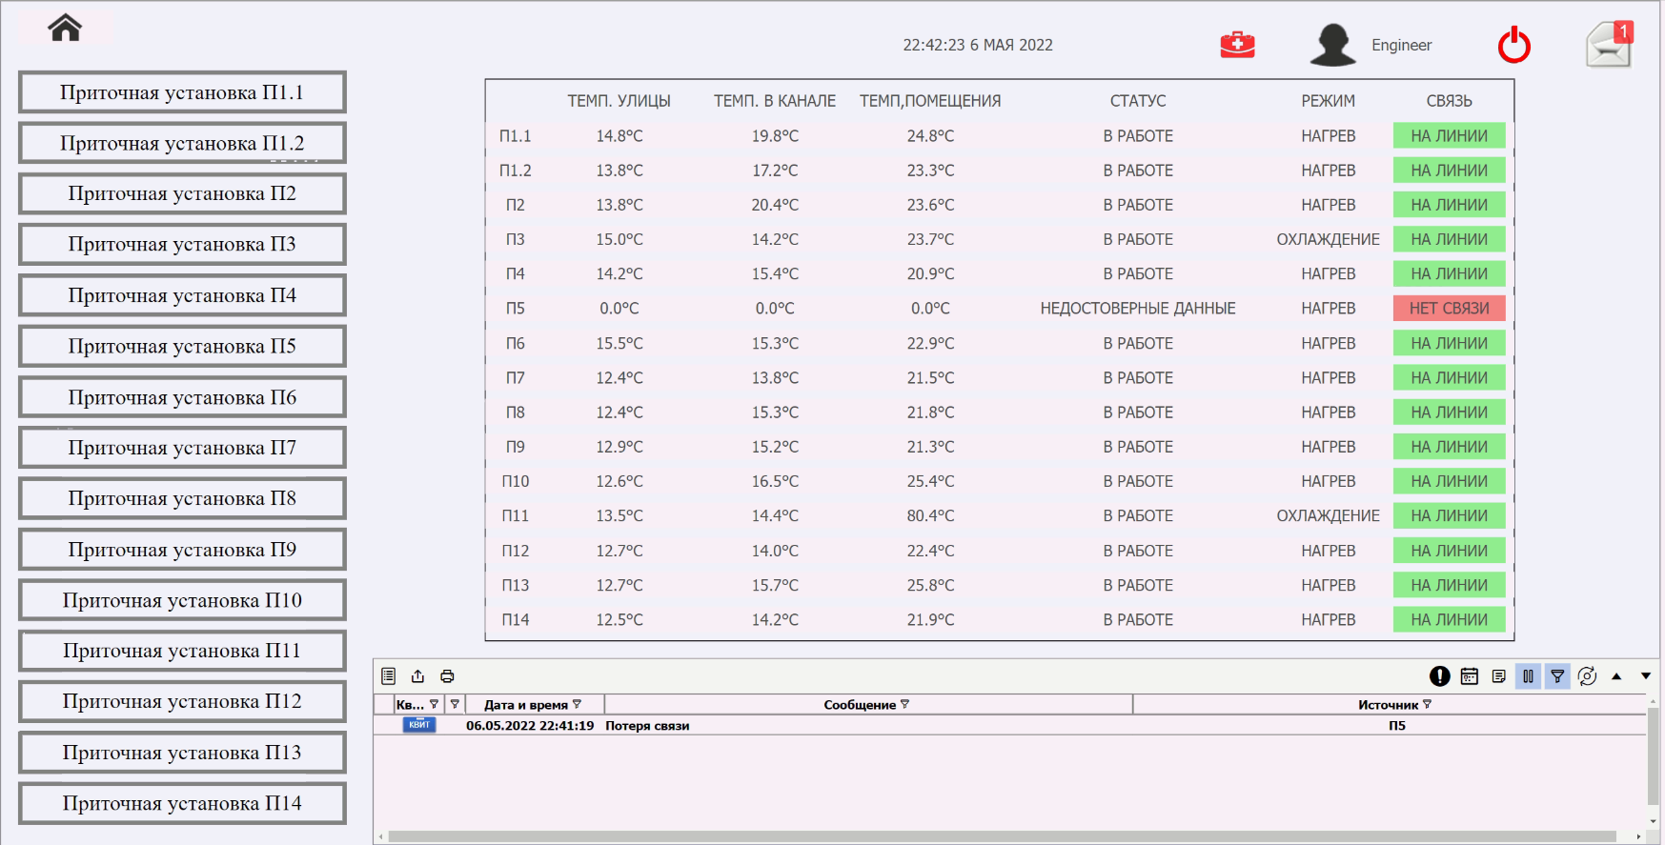1665x845 pixels.
Task: Click street temperature 14.8°C for П1.1
Action: (x=619, y=136)
